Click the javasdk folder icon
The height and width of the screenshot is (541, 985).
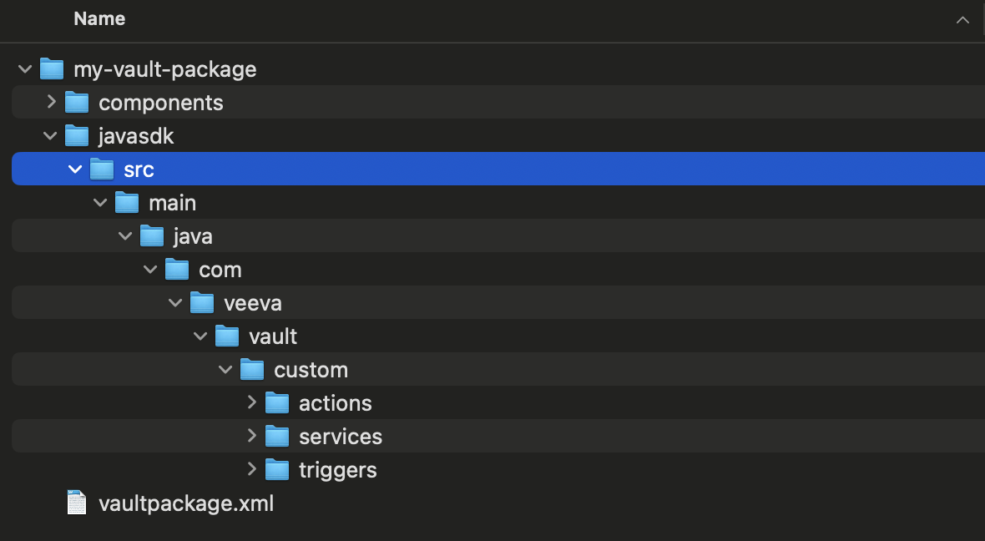click(77, 135)
